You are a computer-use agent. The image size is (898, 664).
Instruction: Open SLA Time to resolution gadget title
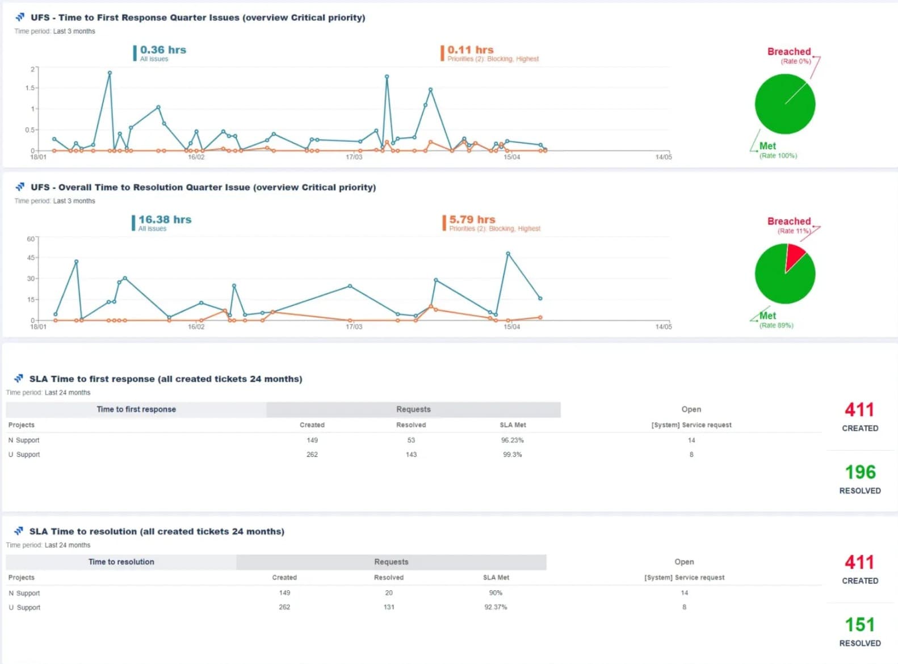click(157, 532)
